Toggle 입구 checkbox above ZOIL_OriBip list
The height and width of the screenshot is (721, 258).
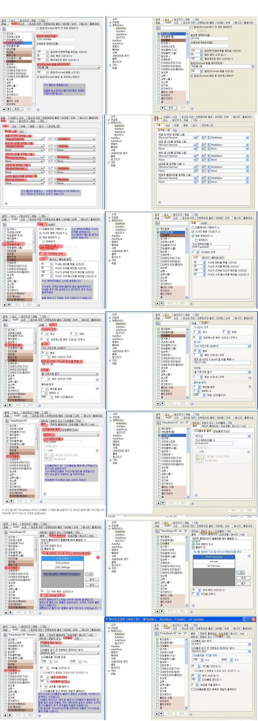pyautogui.click(x=42, y=543)
